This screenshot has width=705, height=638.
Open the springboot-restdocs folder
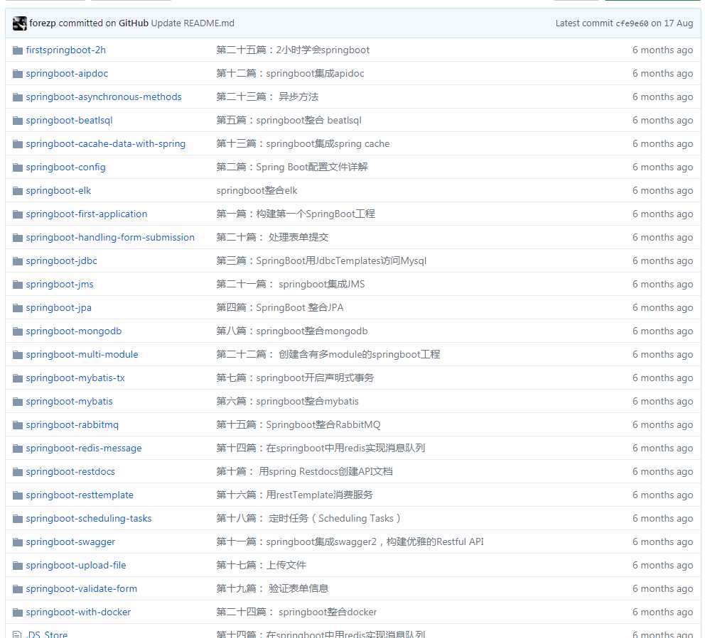tap(70, 472)
